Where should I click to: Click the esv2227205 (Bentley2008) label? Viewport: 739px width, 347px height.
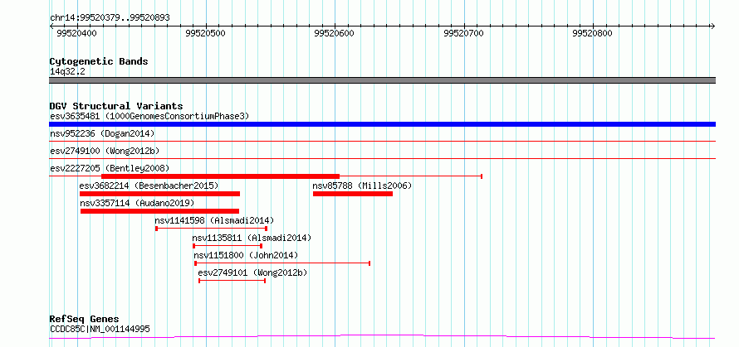[110, 168]
